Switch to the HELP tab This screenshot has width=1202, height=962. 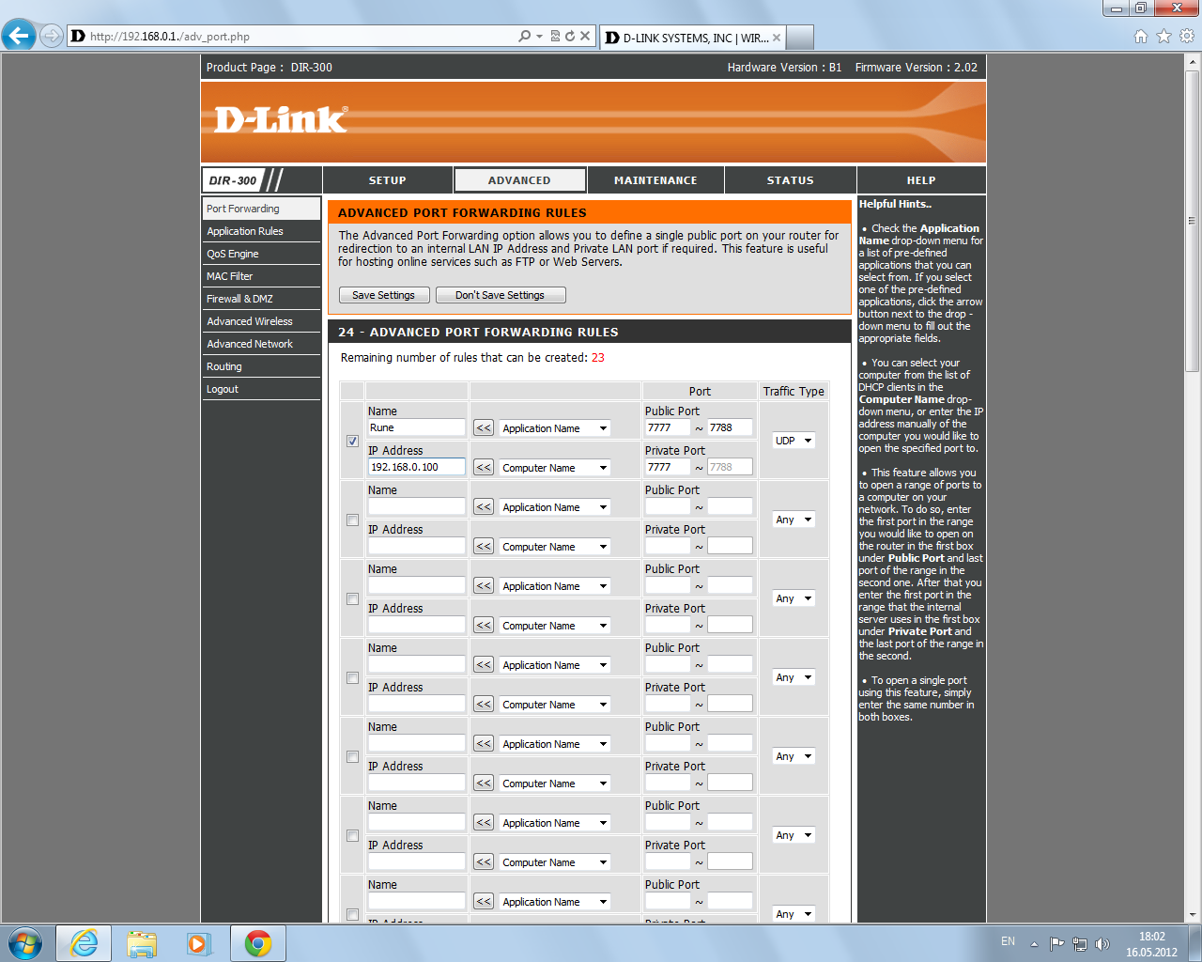[x=921, y=180]
